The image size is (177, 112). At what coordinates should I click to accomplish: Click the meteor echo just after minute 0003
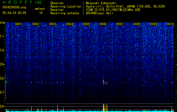(x=58, y=82)
